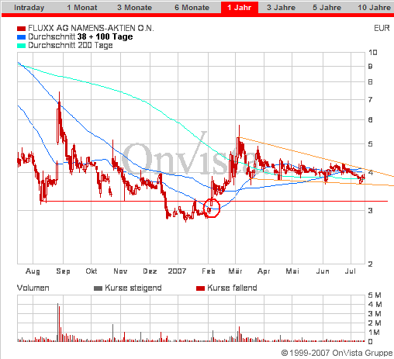The image size is (394, 359).
Task: Click the EUR currency label
Action: click(x=382, y=28)
